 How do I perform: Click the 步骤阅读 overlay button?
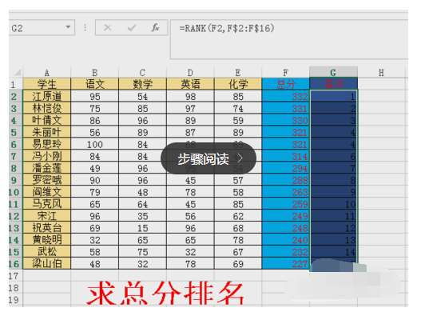[209, 158]
